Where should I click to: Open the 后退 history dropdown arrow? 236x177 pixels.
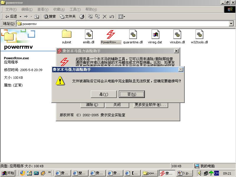[20, 17]
